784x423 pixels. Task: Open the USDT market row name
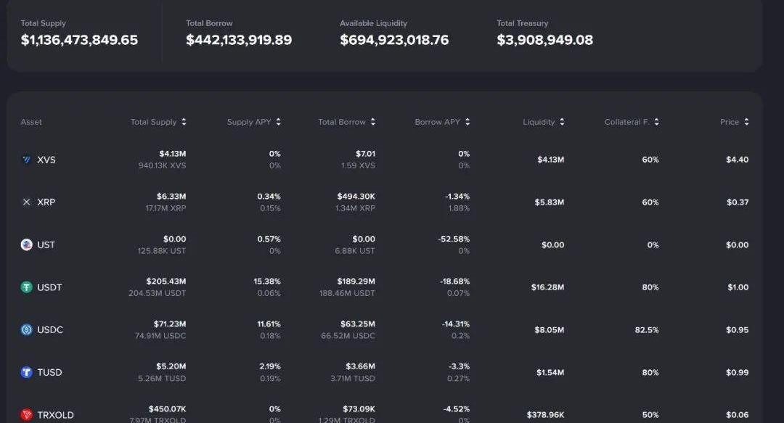49,287
